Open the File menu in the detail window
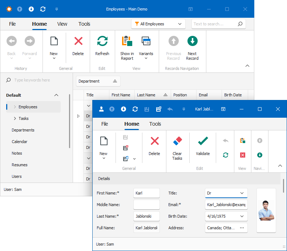The image size is (287, 251). (105, 124)
